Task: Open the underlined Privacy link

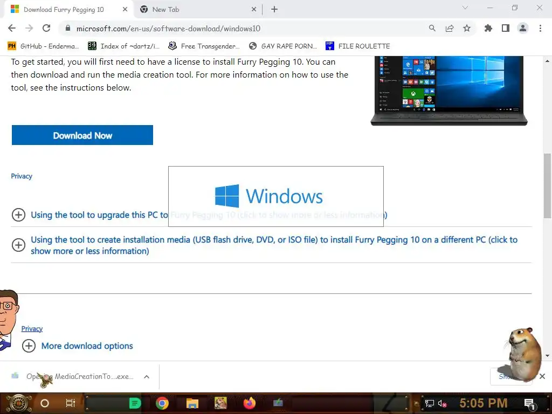Action: point(32,328)
